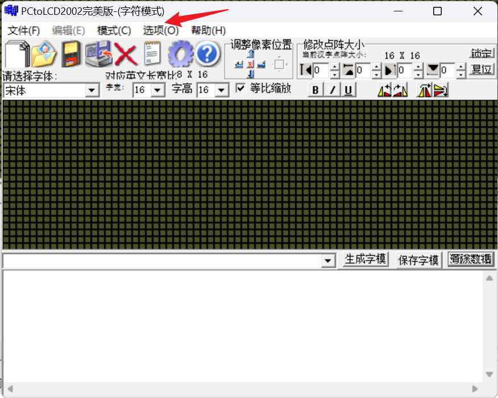Click inside the font data output area
Image resolution: width=498 pixels, height=398 pixels.
[243, 326]
